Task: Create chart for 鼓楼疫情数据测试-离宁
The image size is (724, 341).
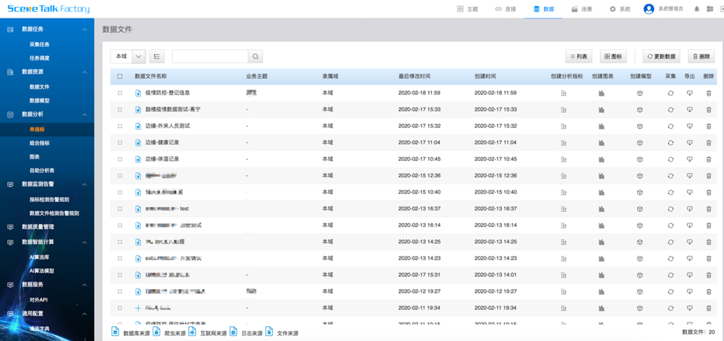Action: click(602, 110)
